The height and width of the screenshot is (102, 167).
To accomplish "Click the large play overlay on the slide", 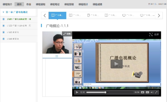I will (116, 64).
